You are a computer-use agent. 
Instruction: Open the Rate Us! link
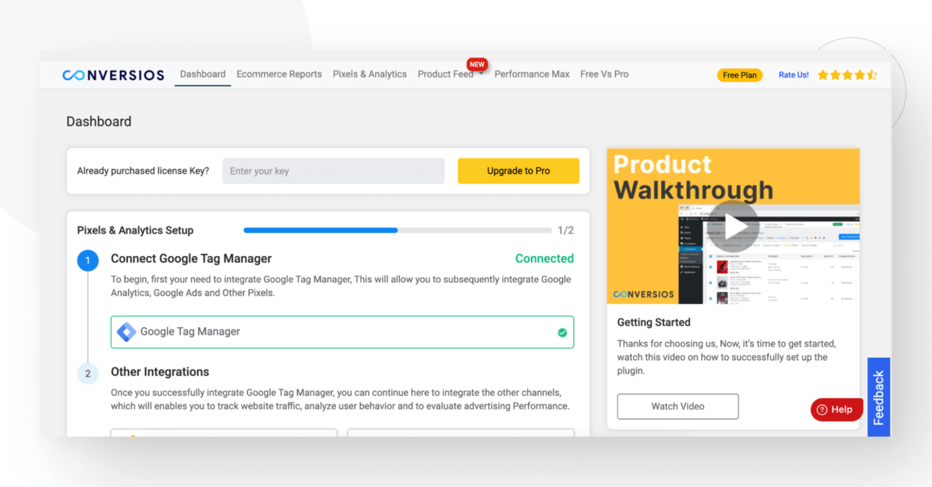[x=794, y=75]
